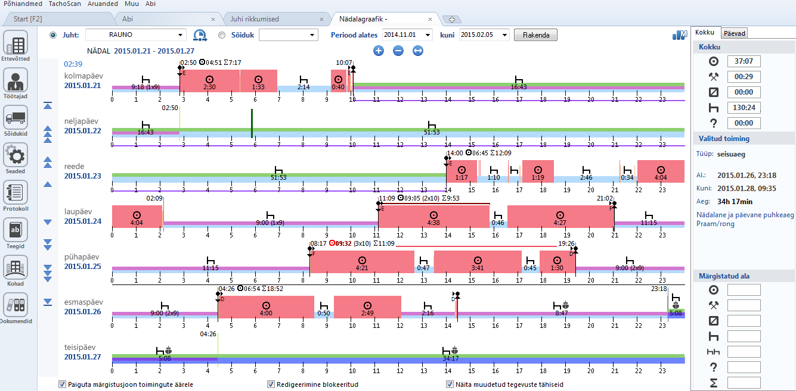Click the fit-width arrows icon
796x391 pixels.
(x=418, y=51)
